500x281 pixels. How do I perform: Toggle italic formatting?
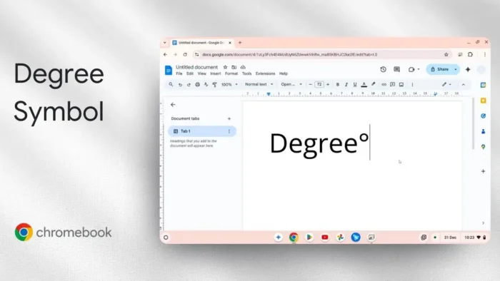tap(346, 84)
